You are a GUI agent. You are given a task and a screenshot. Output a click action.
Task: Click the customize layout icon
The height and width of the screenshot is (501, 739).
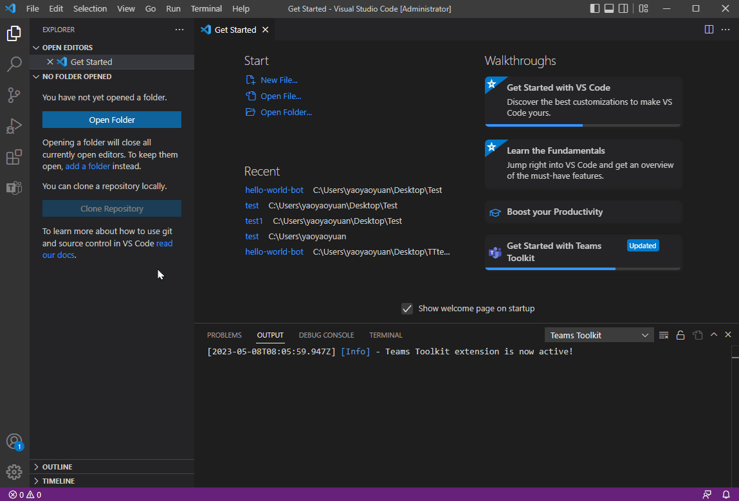(644, 8)
